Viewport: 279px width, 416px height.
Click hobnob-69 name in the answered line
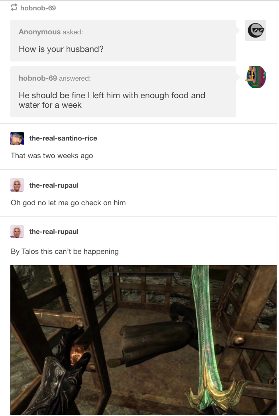pos(38,78)
